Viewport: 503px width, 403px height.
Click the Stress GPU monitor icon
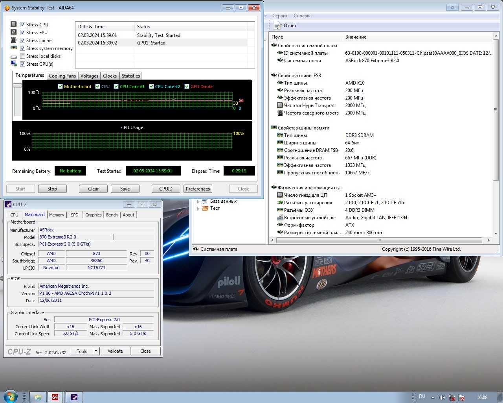pyautogui.click(x=14, y=64)
